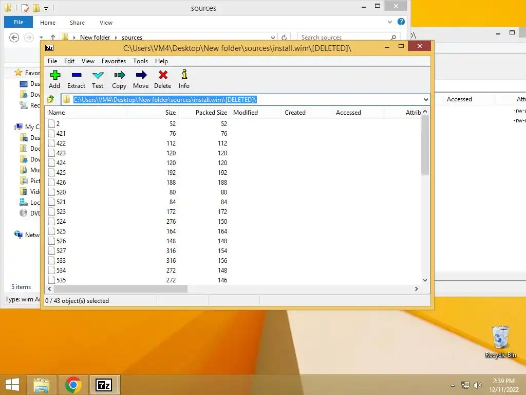Screen dimensions: 526x395
Task: Click Accessed column in background window
Action: [459, 99]
